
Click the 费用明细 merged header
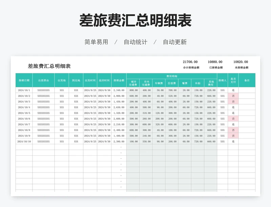(172, 76)
